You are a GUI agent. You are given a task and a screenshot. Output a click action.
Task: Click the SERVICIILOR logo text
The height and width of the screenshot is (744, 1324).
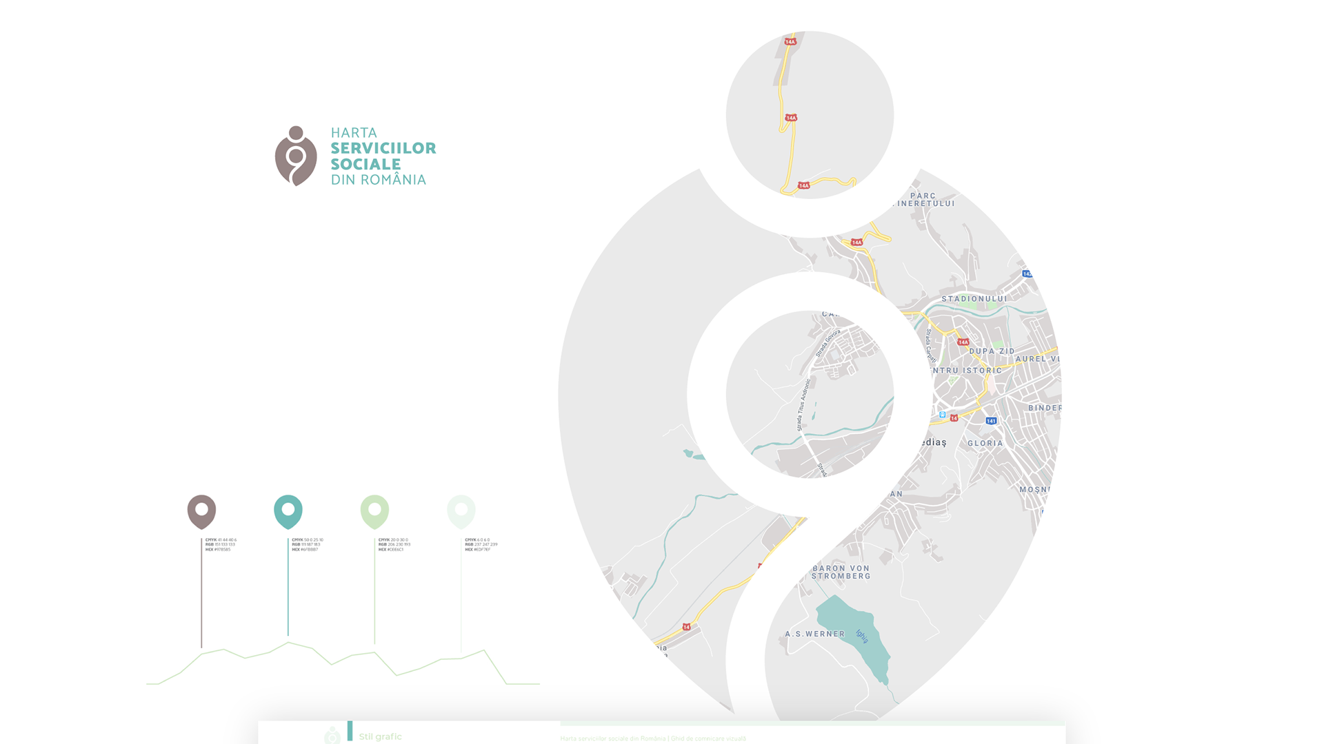click(383, 148)
